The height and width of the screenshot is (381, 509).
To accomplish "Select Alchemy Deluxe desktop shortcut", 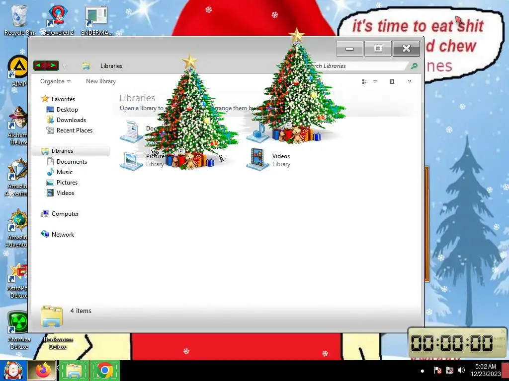I will pos(18,126).
